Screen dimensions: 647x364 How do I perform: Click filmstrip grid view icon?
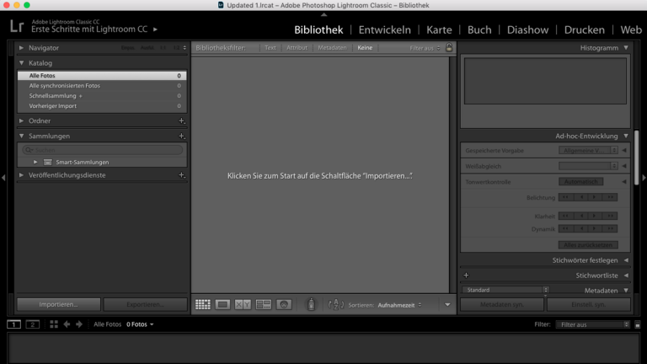[x=54, y=324]
